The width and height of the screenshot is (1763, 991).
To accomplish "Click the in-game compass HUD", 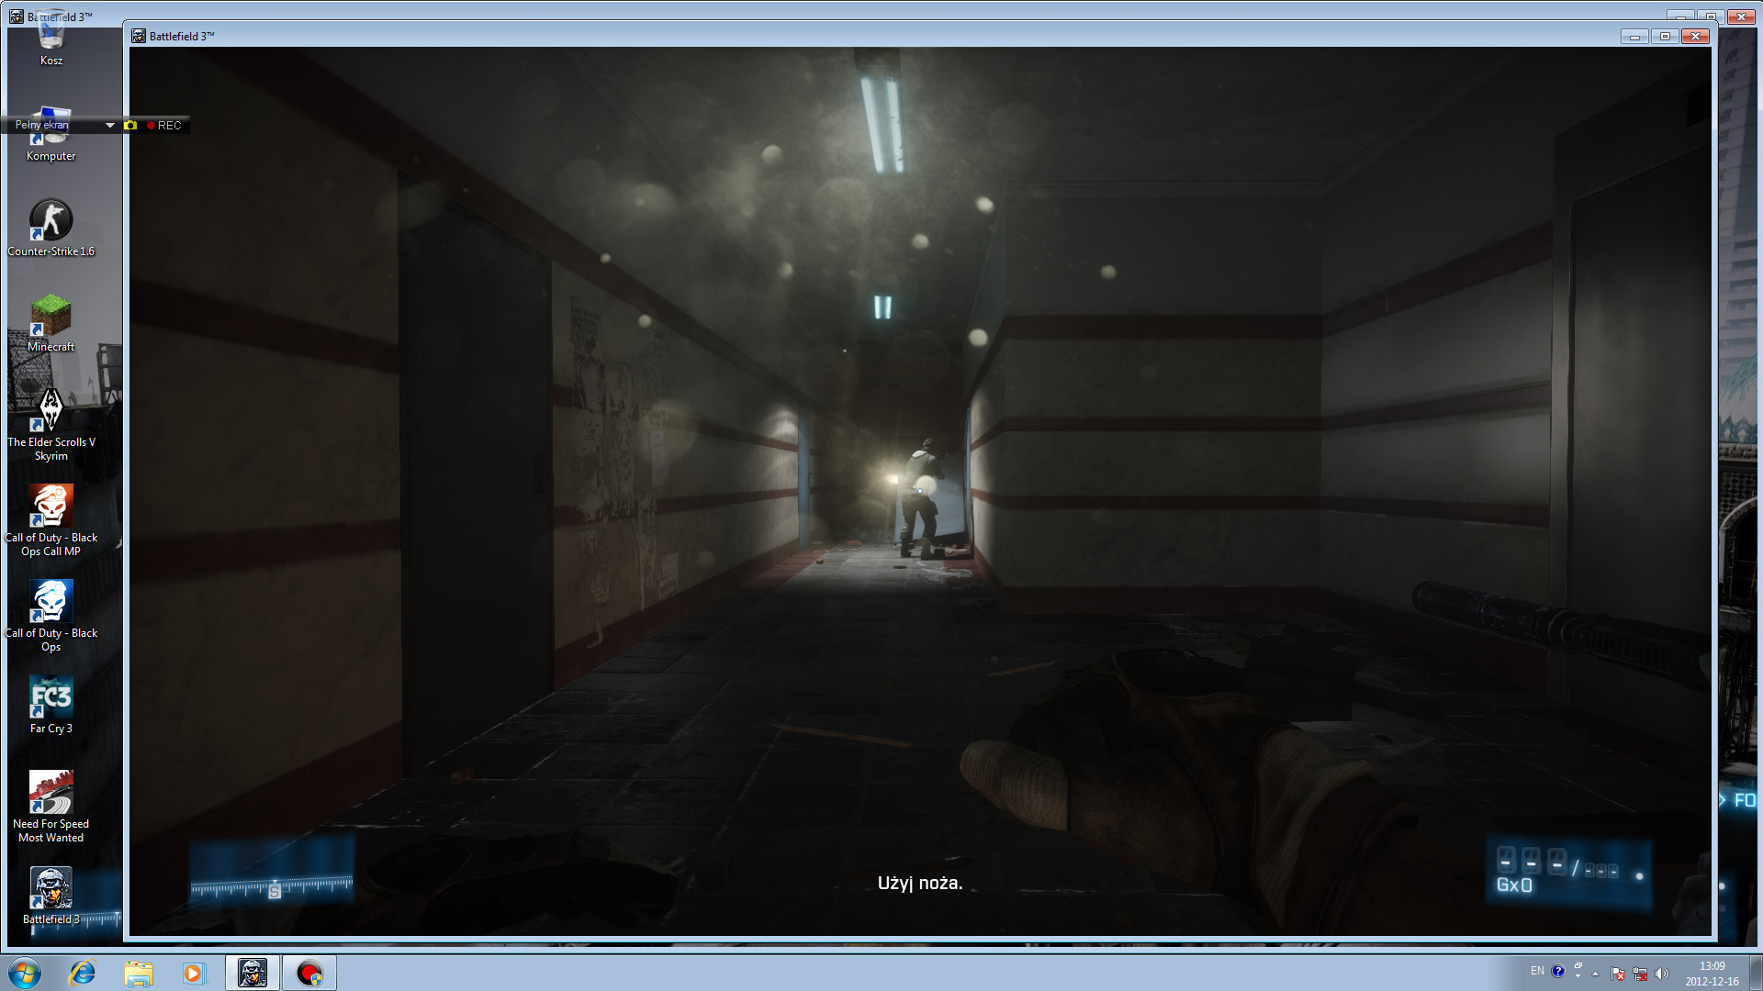I will [272, 870].
